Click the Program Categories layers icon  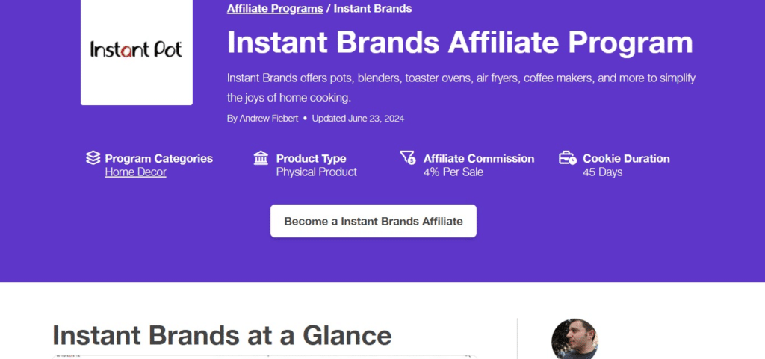point(93,158)
